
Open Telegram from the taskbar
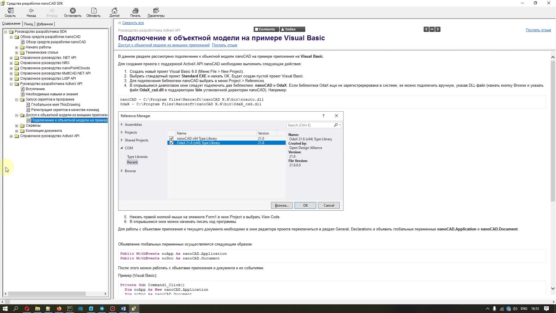pos(102,309)
